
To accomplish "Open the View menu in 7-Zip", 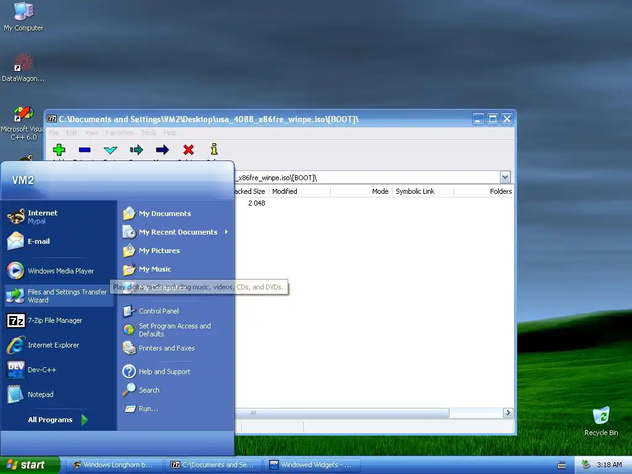I will pyautogui.click(x=91, y=133).
